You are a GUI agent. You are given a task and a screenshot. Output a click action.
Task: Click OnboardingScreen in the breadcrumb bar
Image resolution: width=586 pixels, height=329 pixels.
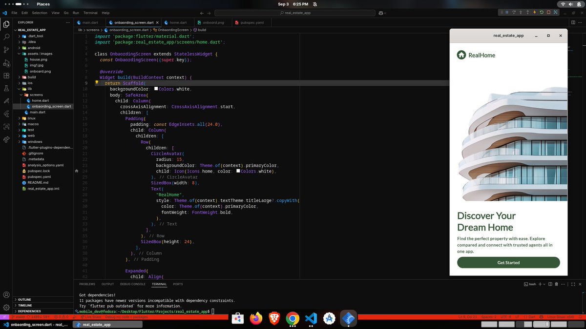click(x=174, y=30)
